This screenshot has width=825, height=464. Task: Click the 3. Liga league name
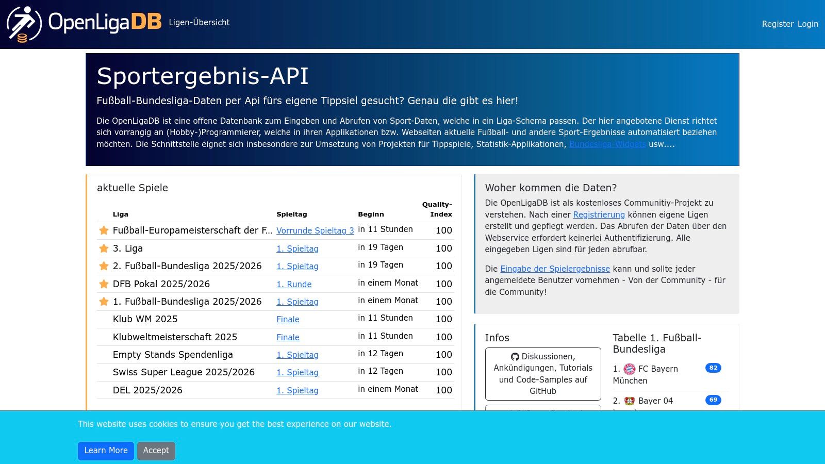tap(128, 248)
